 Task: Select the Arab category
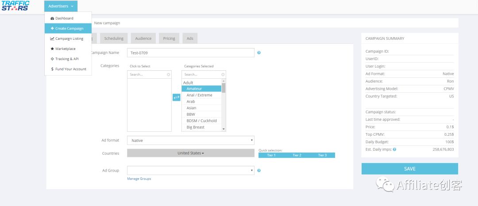pyautogui.click(x=201, y=101)
